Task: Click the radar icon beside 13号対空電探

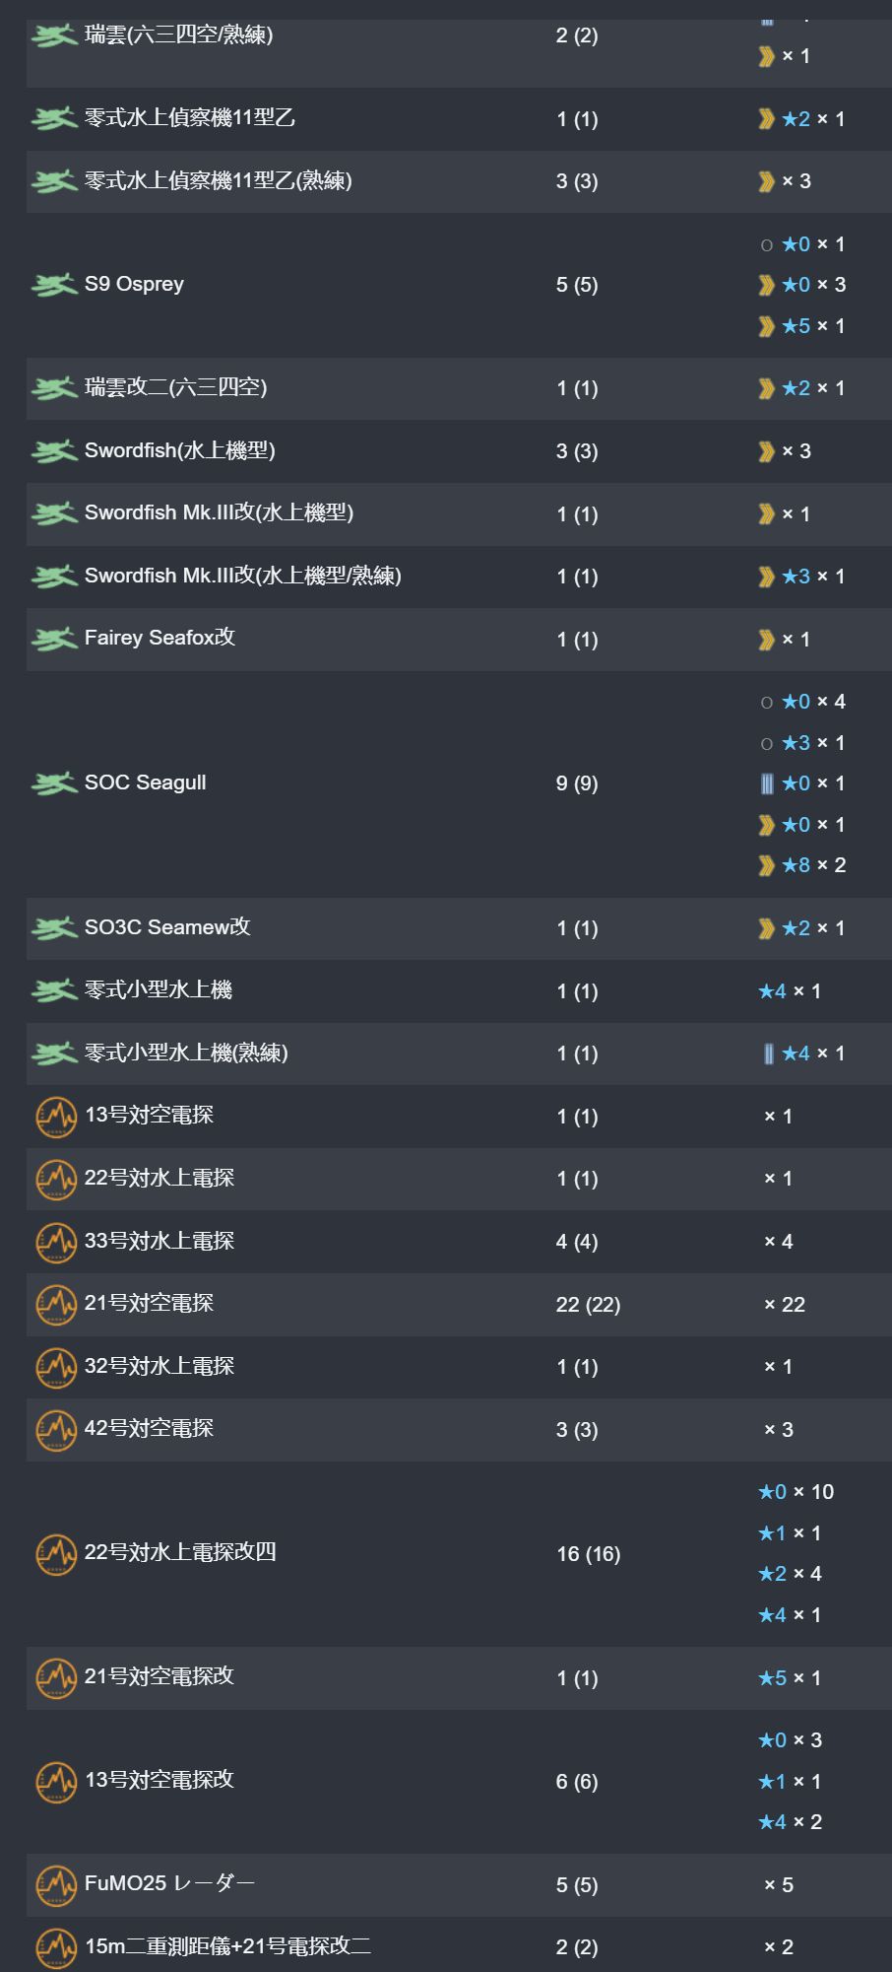Action: tap(56, 1117)
